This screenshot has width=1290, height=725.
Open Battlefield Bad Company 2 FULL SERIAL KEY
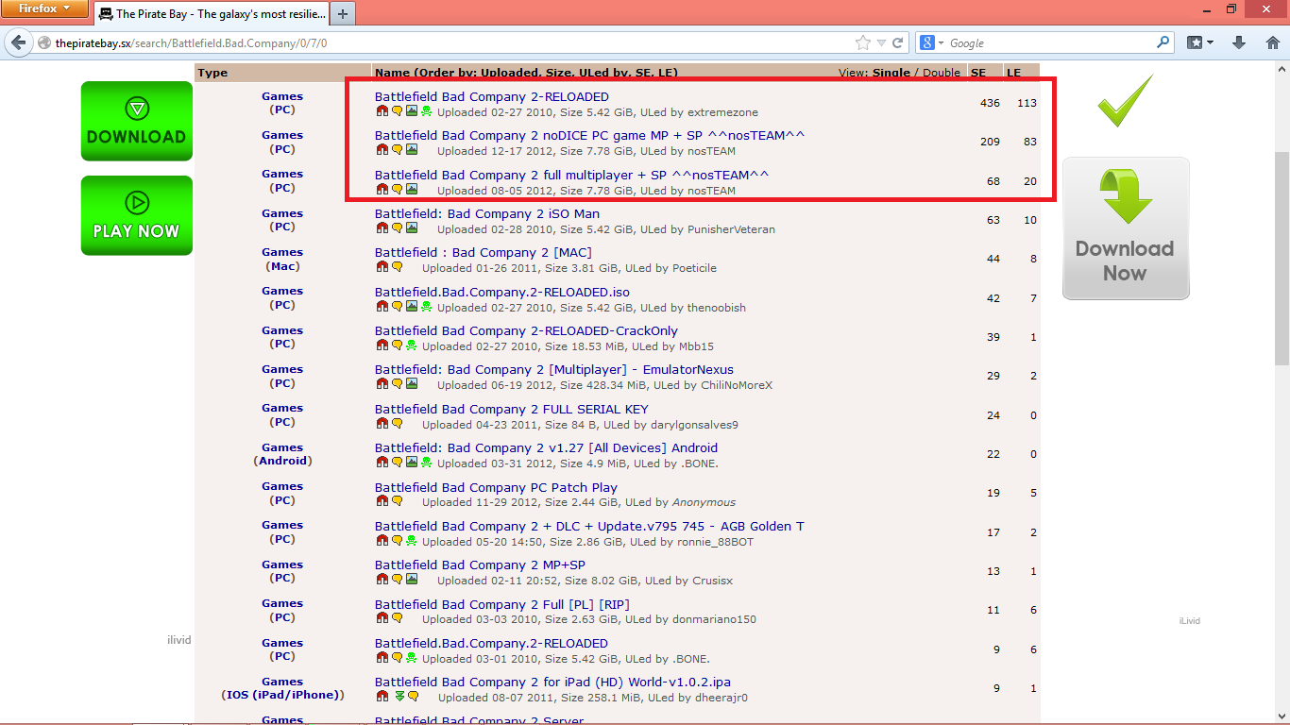click(x=511, y=409)
